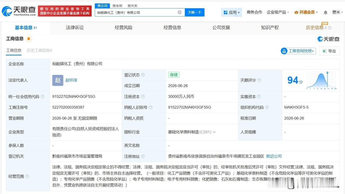Select the 查老板 search tab
Screen dimensions: 345x194
click(117, 6)
